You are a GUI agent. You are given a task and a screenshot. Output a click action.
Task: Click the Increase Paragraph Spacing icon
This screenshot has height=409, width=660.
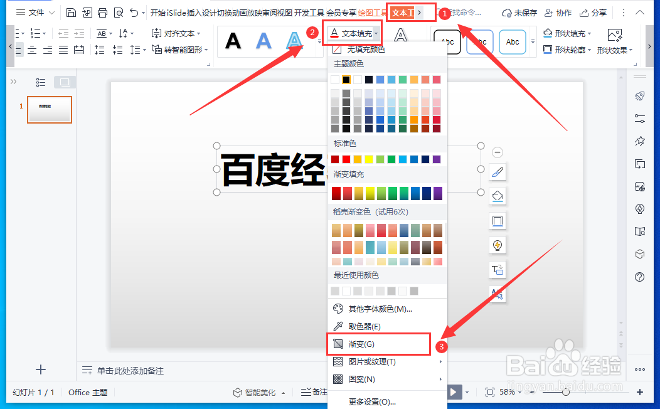pyautogui.click(x=99, y=50)
